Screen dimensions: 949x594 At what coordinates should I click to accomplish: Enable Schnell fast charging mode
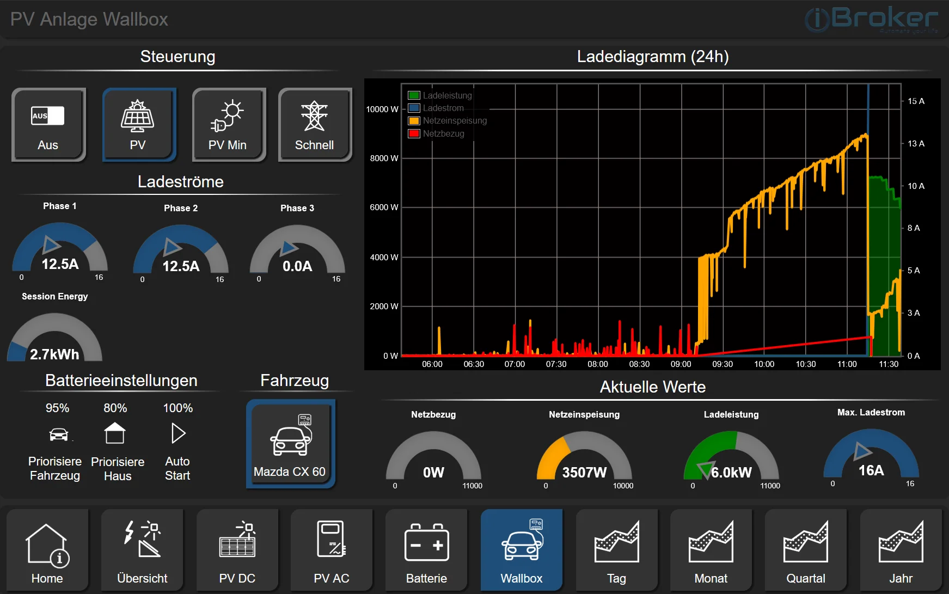pyautogui.click(x=315, y=125)
